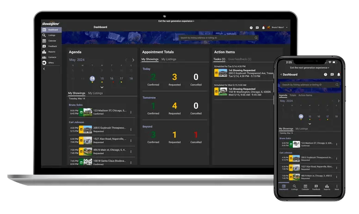Tap next month arrow on the phone calendar
Screen dimensions: 359x214
click(339, 101)
